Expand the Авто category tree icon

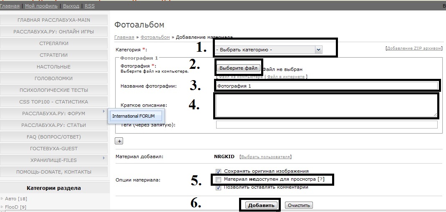click(x=2, y=198)
